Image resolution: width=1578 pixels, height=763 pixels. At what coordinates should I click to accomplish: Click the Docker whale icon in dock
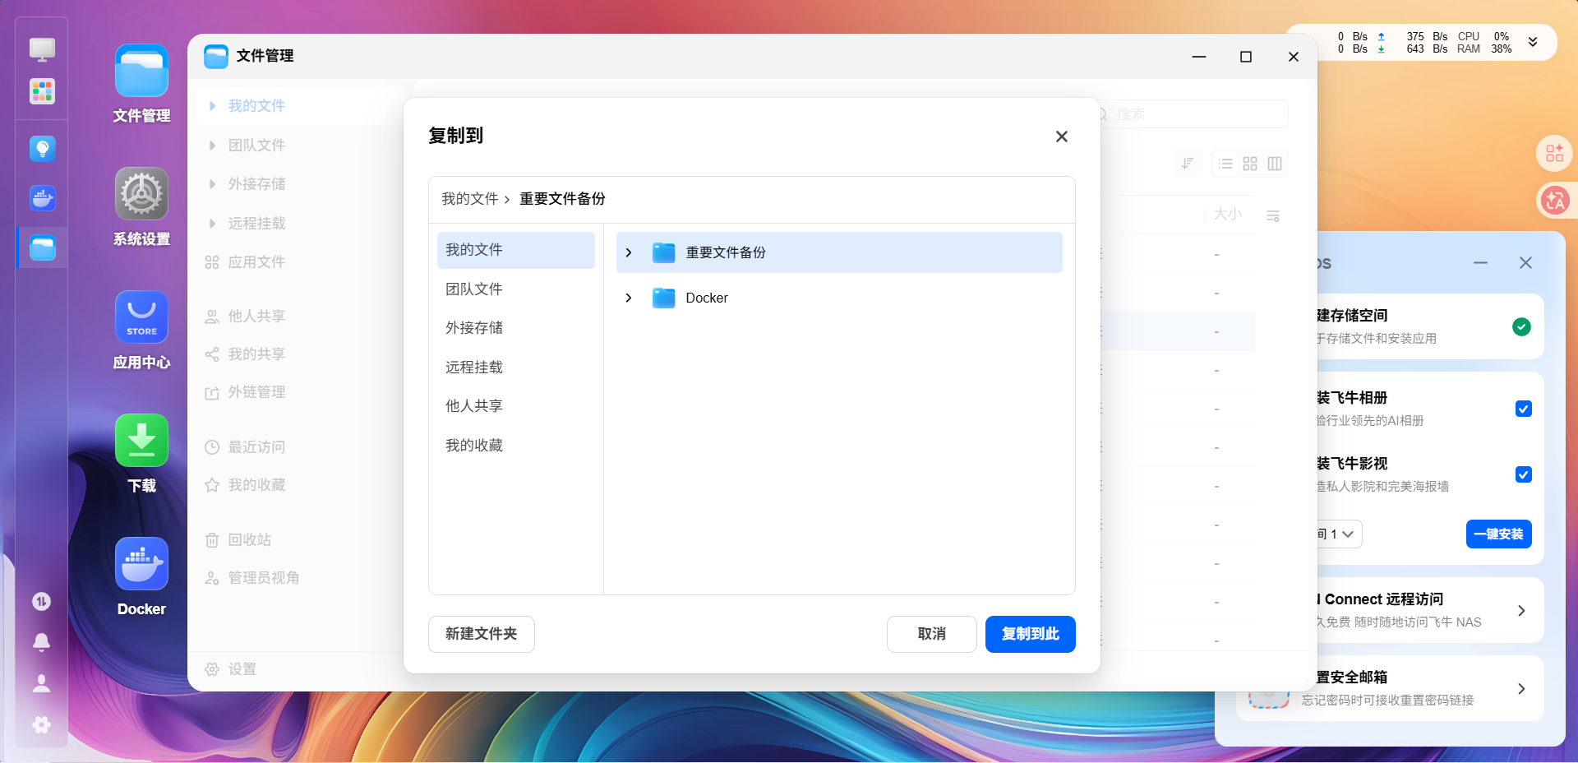click(42, 198)
